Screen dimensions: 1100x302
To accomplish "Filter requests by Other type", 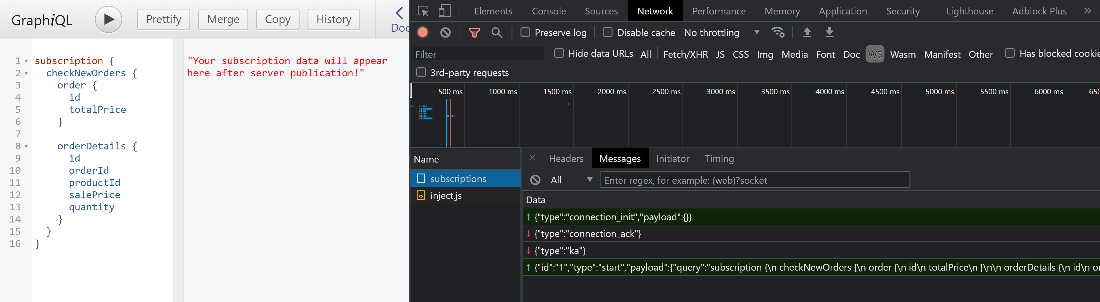I will (980, 54).
